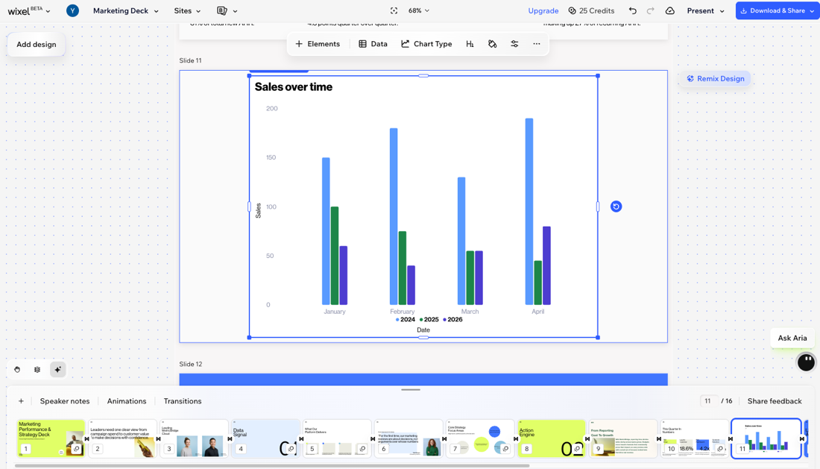Redo the last undone action
This screenshot has width=820, height=469.
pos(651,10)
